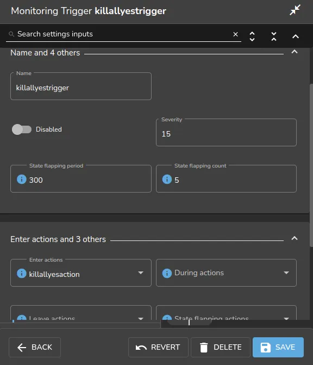Edit the Severity field value 15
This screenshot has height=365, width=313.
coord(226,133)
